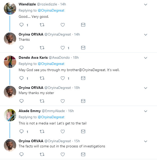Like Wandizzle's "Good.... Very good." tweet

(x=62, y=25)
